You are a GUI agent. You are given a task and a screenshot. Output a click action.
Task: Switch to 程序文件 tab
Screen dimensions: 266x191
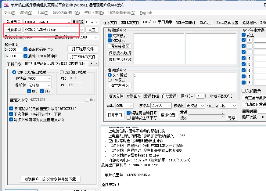click(x=110, y=23)
